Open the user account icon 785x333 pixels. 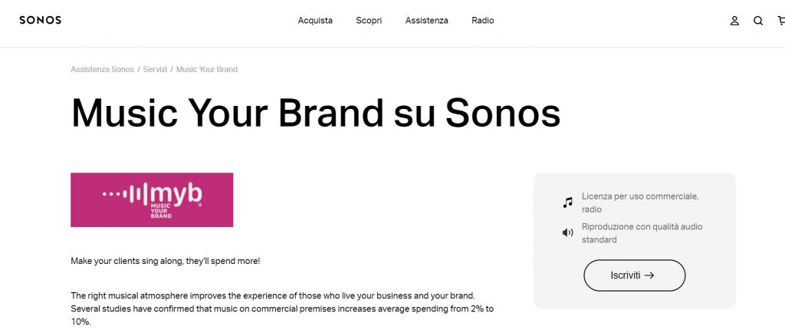(x=734, y=21)
